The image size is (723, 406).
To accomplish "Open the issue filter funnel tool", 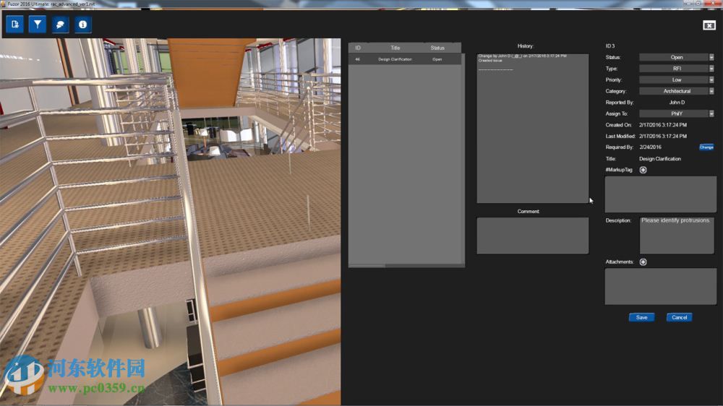I will point(38,25).
